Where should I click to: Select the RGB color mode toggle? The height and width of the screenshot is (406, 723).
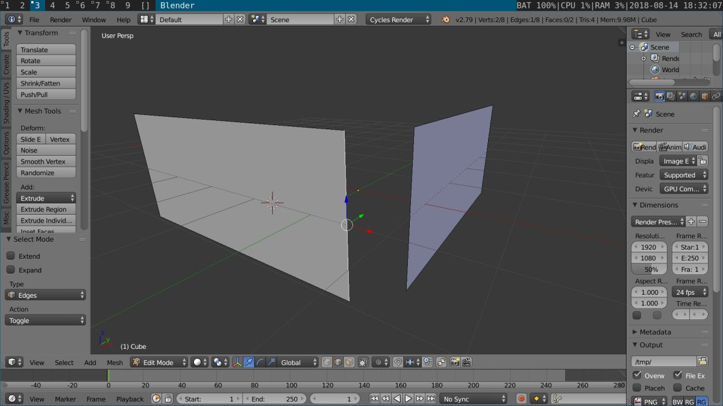pyautogui.click(x=689, y=402)
